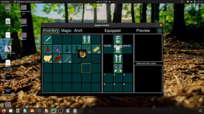
Task: Open ravencoding.png on desktop
Action: 8,50
